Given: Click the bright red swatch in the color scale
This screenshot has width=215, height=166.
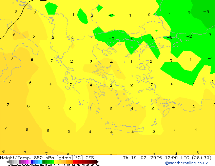Looking at the screenshot, I should (74, 162).
